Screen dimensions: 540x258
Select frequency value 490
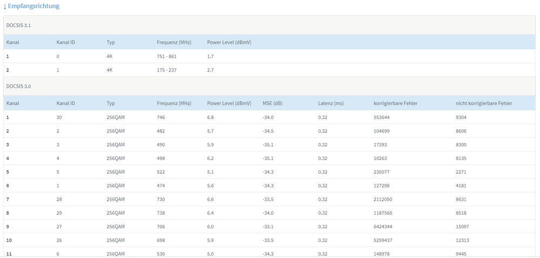click(161, 144)
